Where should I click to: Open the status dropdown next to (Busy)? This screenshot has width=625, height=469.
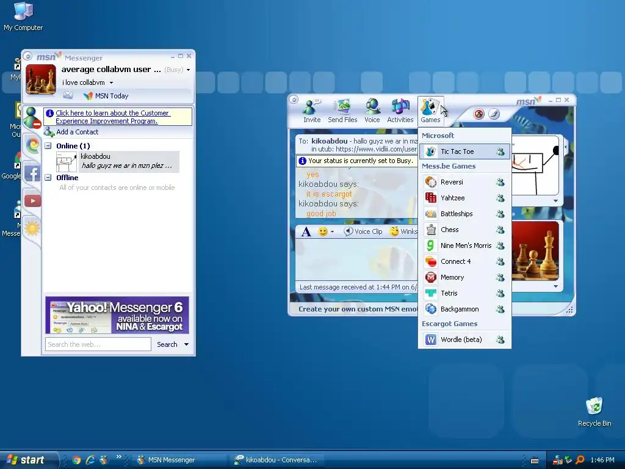(x=188, y=70)
